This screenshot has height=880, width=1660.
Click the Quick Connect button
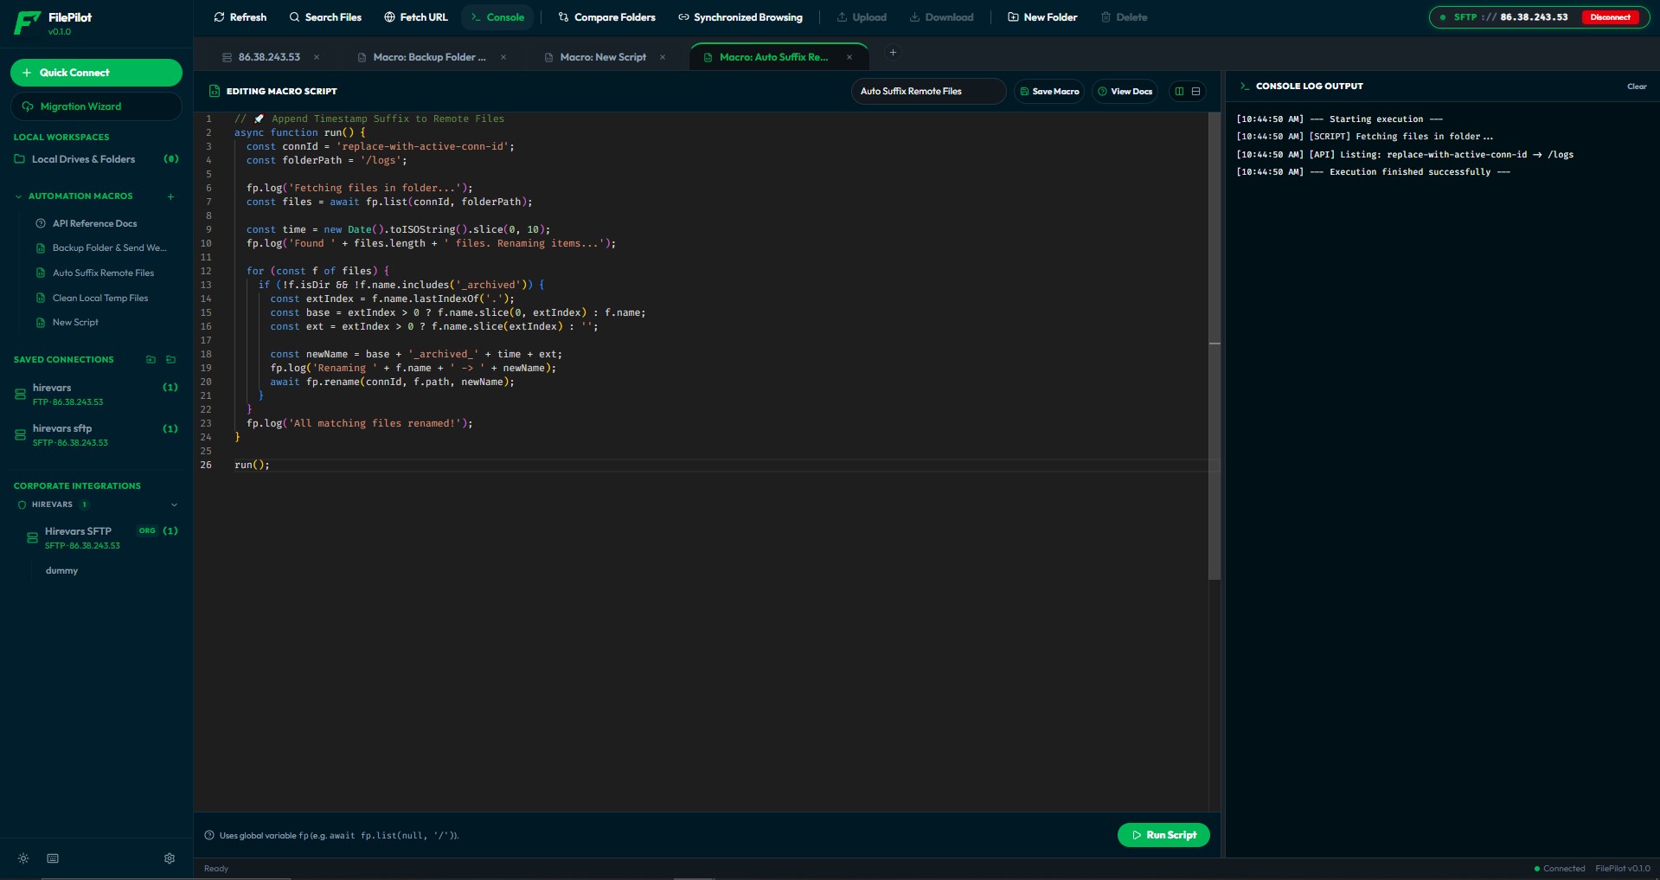pyautogui.click(x=96, y=73)
